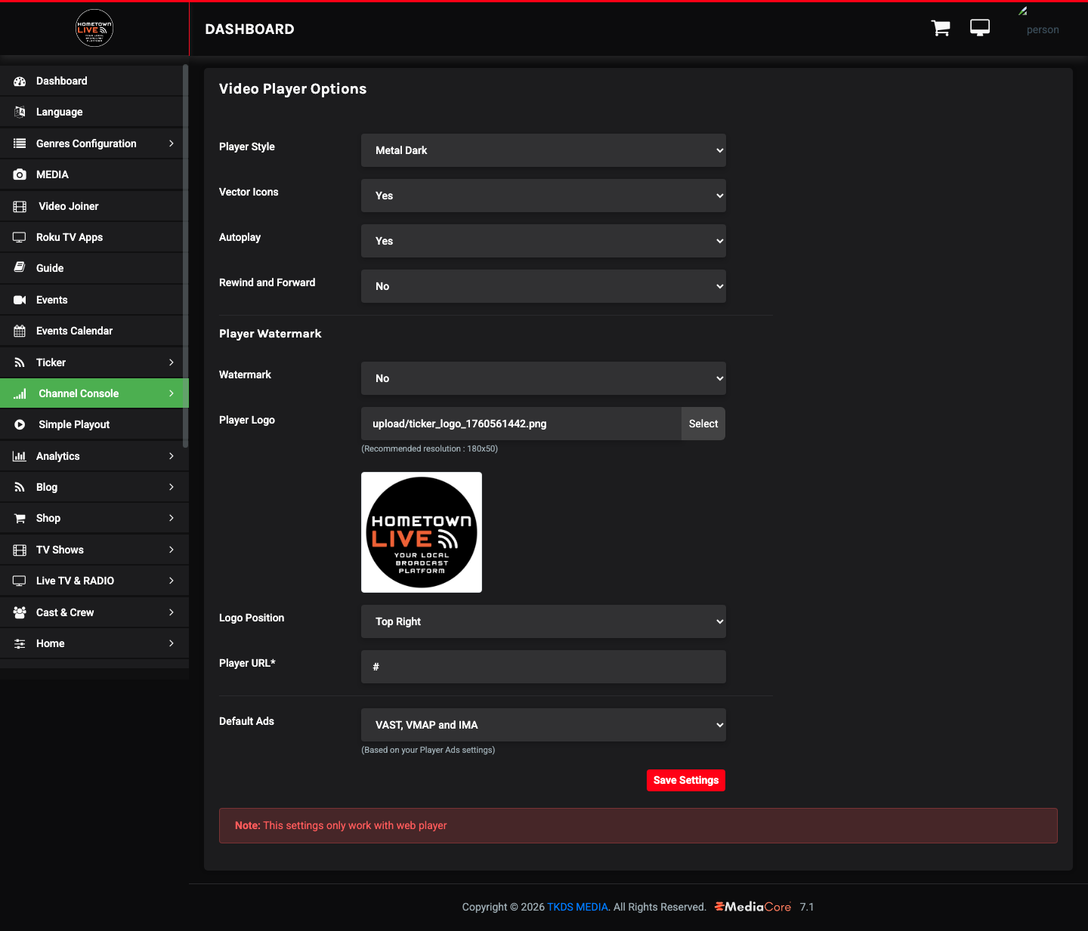
Task: Open the Watermark dropdown
Action: click(x=543, y=378)
